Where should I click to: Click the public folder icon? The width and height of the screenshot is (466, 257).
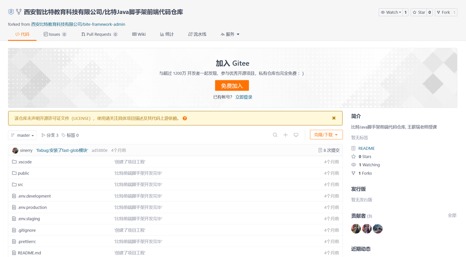click(14, 173)
